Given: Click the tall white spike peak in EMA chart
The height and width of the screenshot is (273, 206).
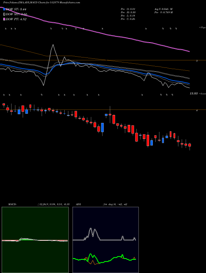Looking at the screenshot, I should [53, 45].
